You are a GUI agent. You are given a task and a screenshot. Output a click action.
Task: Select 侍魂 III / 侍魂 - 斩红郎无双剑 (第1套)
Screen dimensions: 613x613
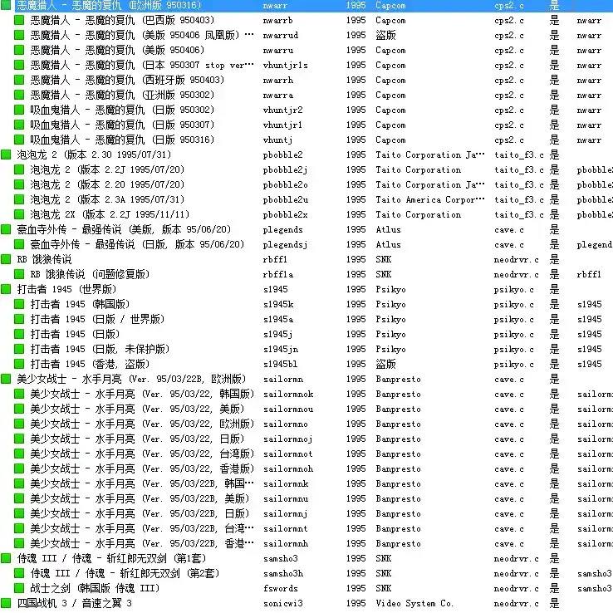pos(111,558)
